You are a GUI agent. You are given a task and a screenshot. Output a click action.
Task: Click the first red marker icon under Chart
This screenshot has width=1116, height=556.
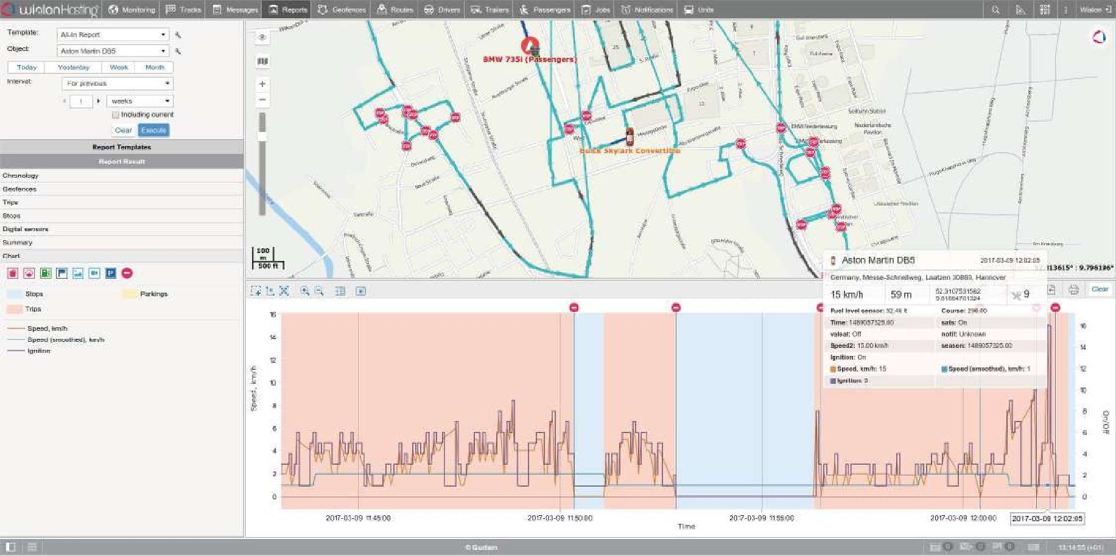pyautogui.click(x=12, y=273)
